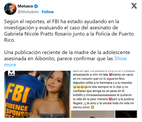Open the @Moluskein handle link

pyautogui.click(x=28, y=12)
